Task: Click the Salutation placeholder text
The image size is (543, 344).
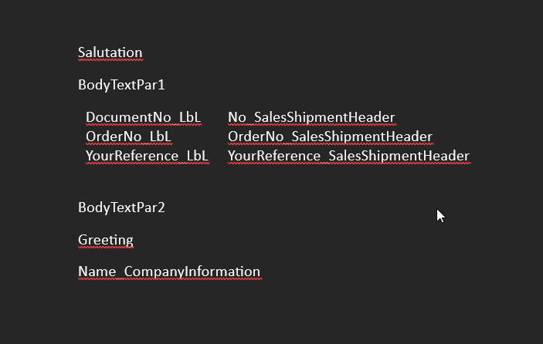Action: tap(110, 53)
